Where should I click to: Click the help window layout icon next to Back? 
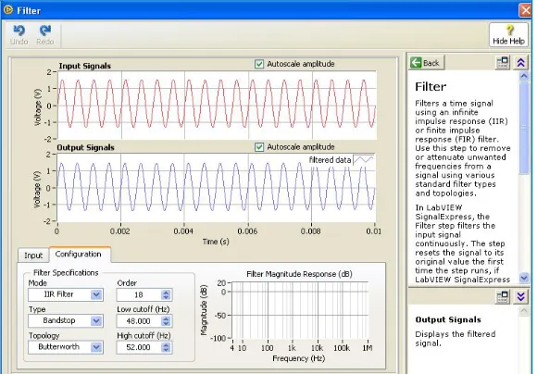[503, 63]
